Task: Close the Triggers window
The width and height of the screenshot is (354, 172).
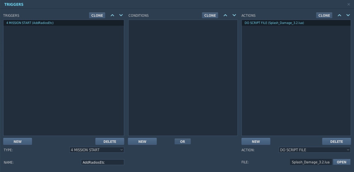Action: (x=349, y=4)
